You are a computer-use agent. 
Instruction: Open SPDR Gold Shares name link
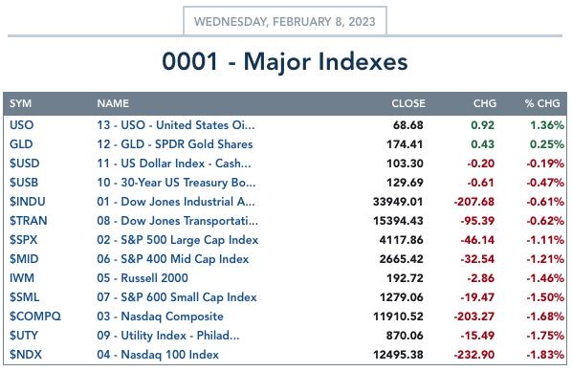click(x=175, y=144)
